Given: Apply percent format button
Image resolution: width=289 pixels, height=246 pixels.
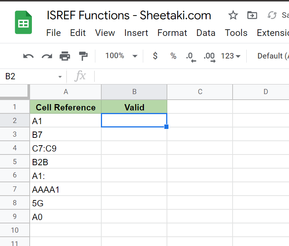Looking at the screenshot, I should [173, 56].
